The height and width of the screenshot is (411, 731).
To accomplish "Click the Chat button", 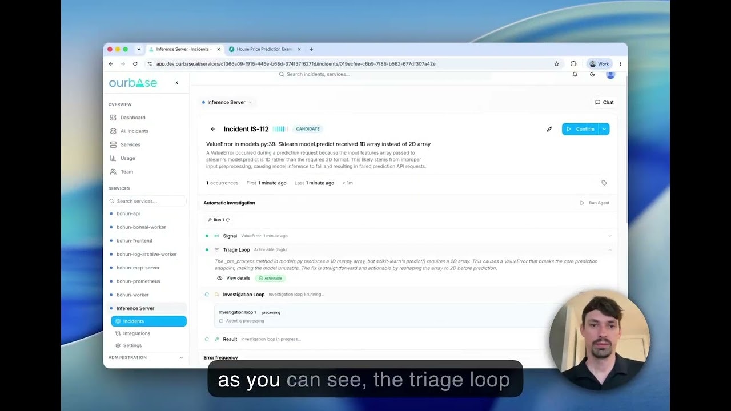I will (x=604, y=102).
